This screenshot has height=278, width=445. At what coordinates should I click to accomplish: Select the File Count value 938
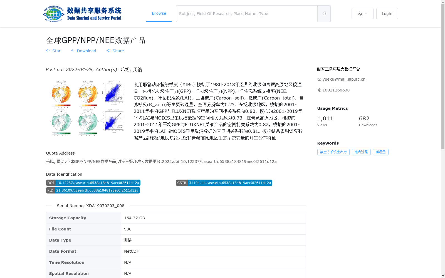tap(128, 229)
